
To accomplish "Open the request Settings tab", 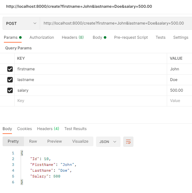I will [x=181, y=37].
